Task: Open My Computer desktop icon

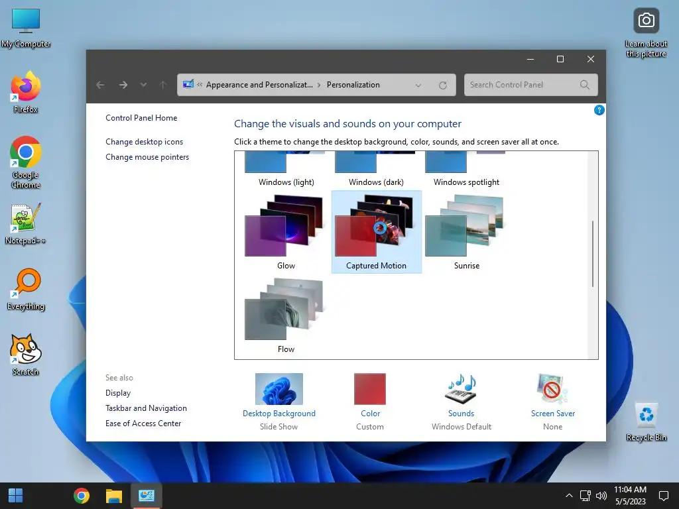Action: 26,28
